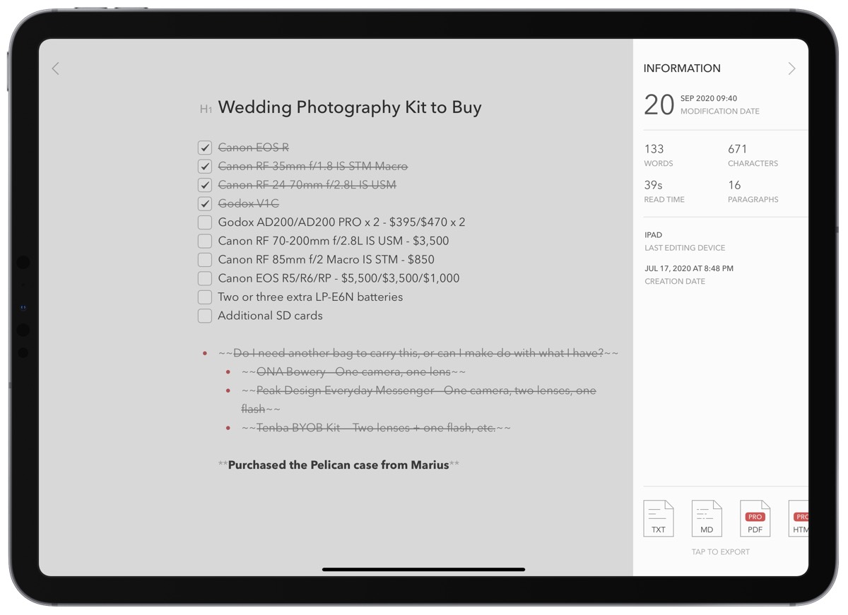Click the Canon EOS R5/R6/RP price line

(338, 278)
